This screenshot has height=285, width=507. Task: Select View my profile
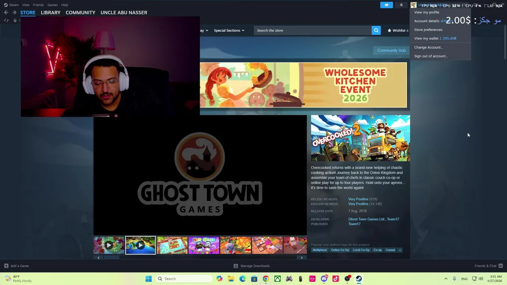click(x=427, y=12)
